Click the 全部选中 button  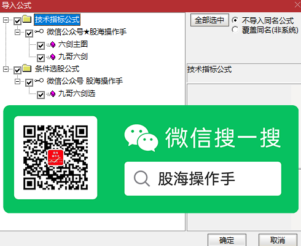[x=209, y=20]
